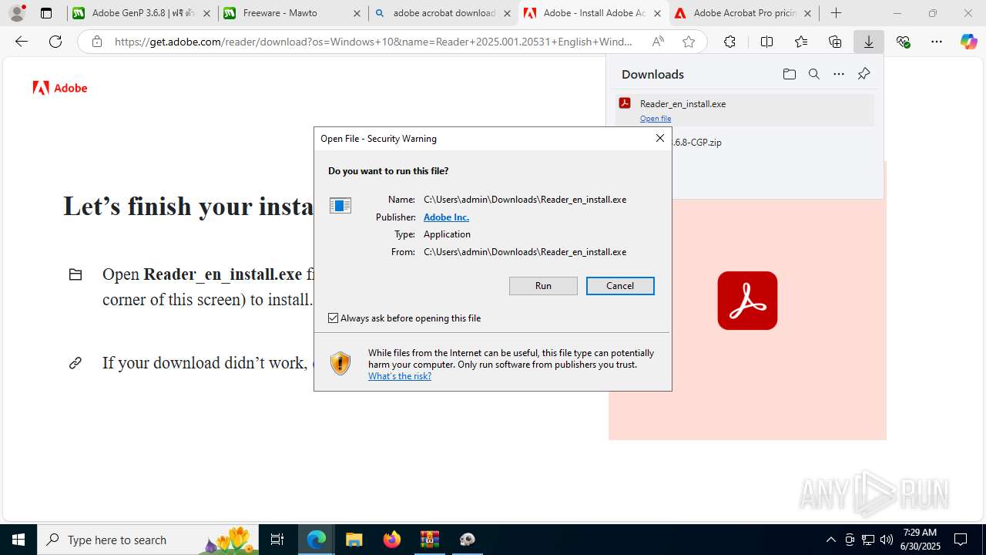986x555 pixels.
Task: Uncheck Always ask before opening this file
Action: (x=334, y=318)
